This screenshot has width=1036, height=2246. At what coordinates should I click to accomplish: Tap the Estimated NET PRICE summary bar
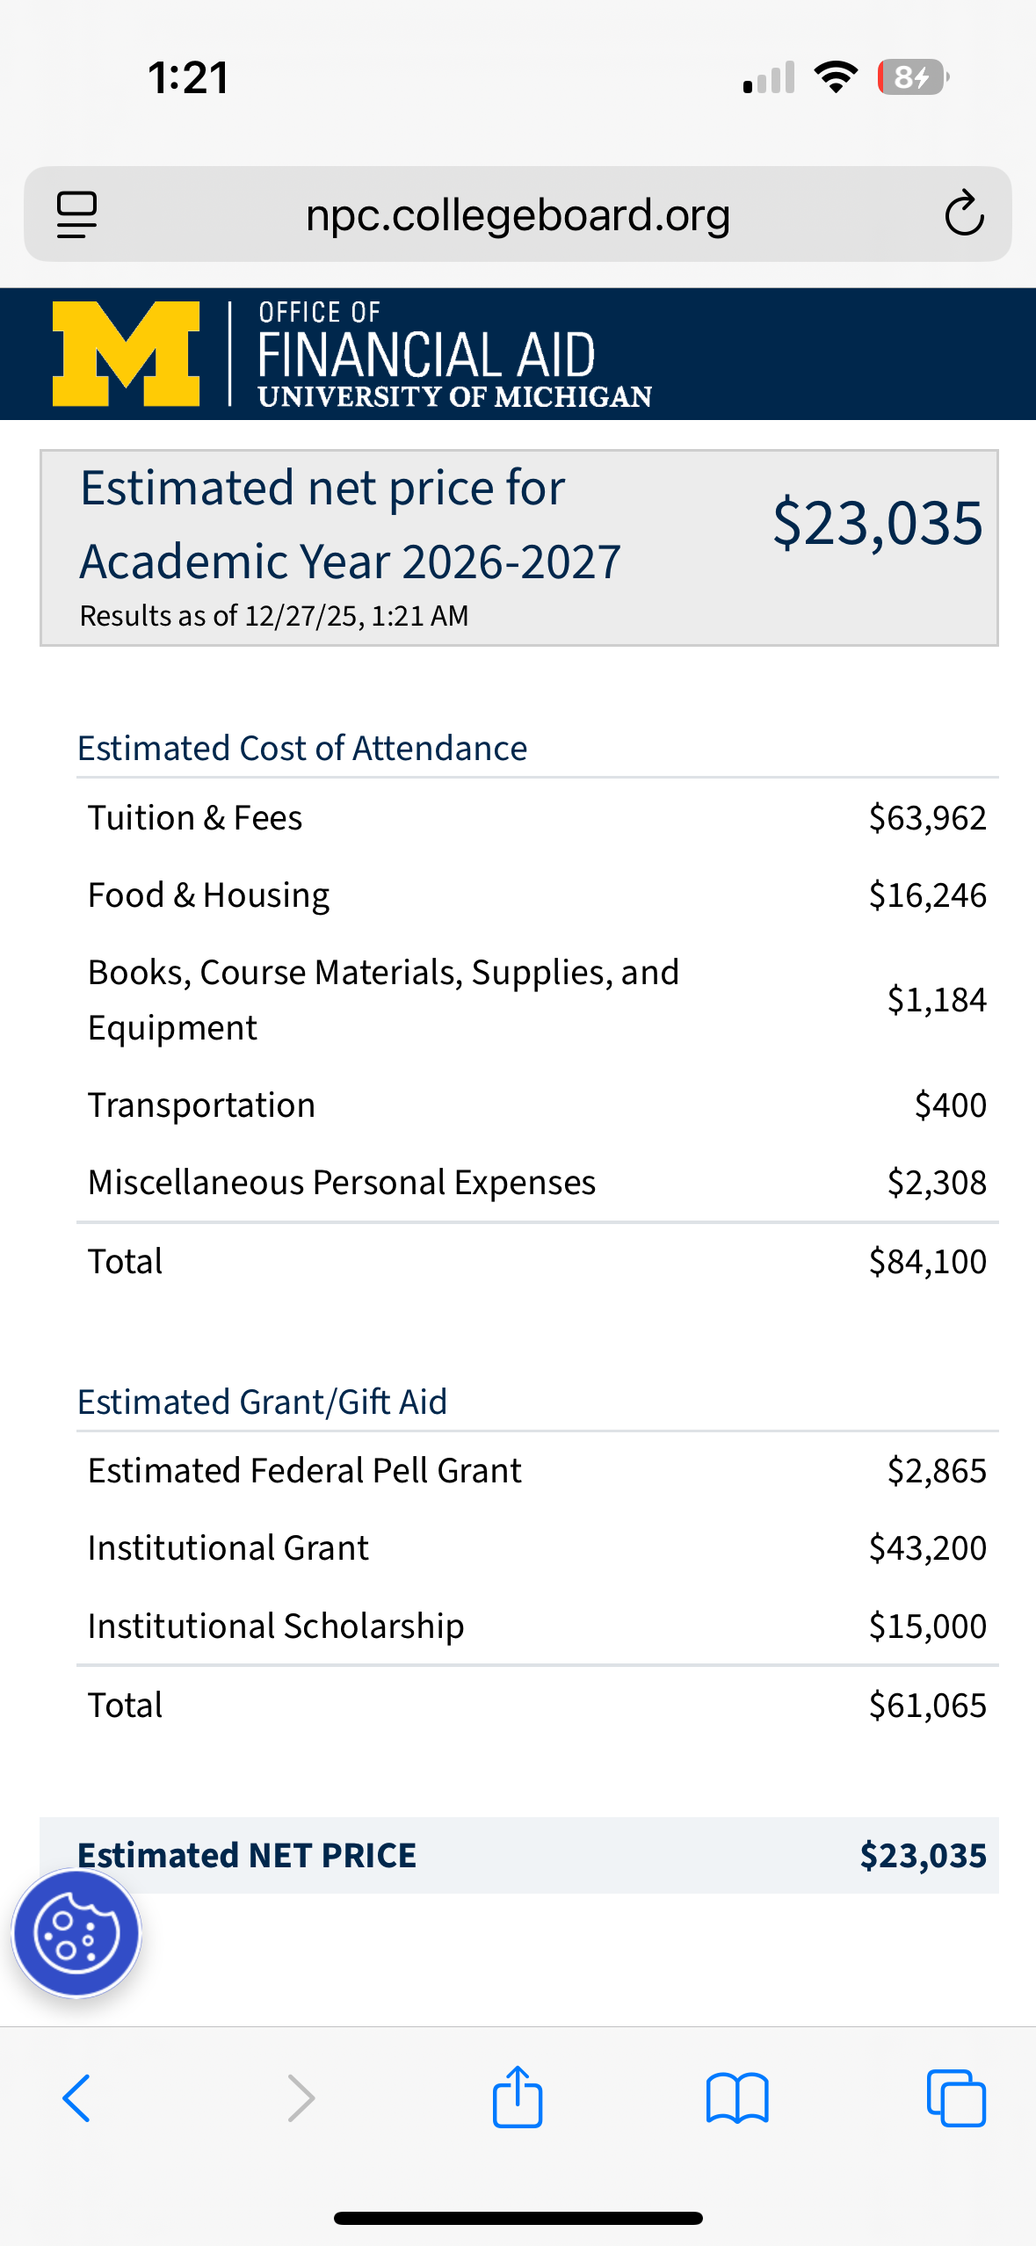click(518, 1855)
